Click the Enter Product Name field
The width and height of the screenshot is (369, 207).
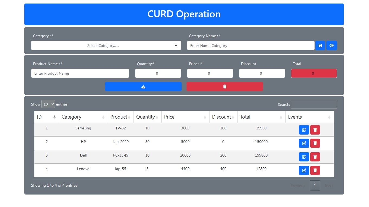[x=80, y=73]
